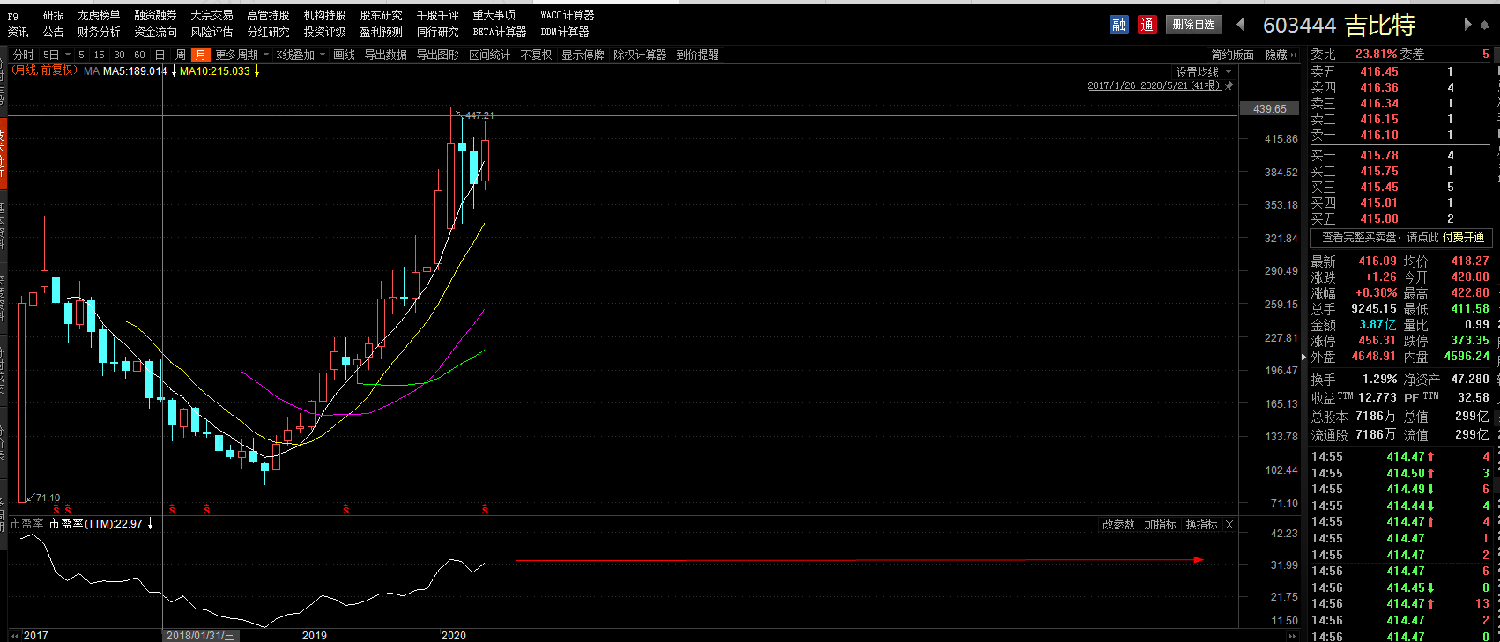Close the 市盈率 indicator panel with X
1500x642 pixels.
[x=1229, y=524]
